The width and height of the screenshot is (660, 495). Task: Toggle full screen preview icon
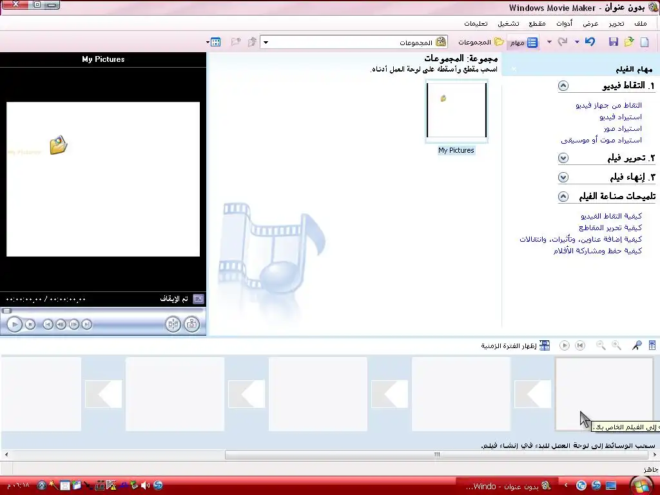pyautogui.click(x=199, y=299)
